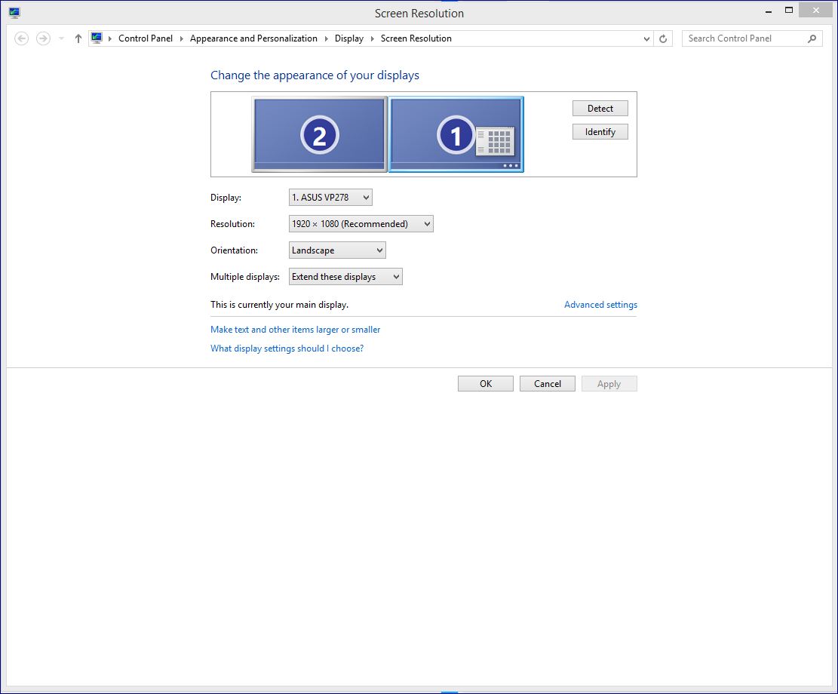
Task: Click the search magnifier icon
Action: (812, 38)
